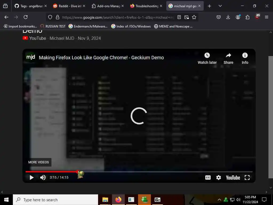Viewport: 273px width, 205px height.
Task: Open the 7-Zip taskbar app
Action: pyautogui.click(x=157, y=200)
